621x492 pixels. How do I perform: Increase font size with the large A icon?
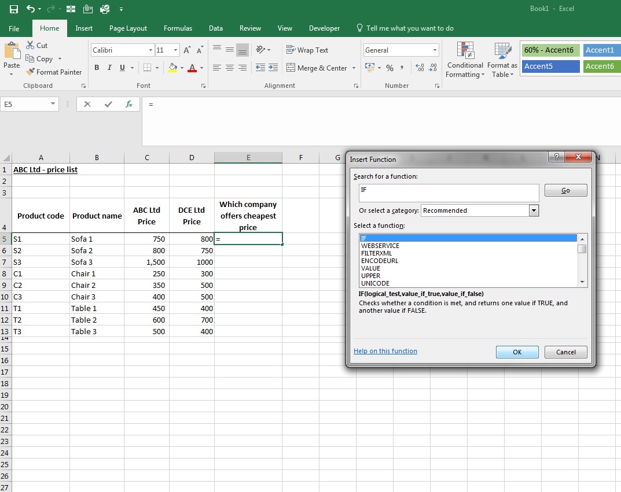[187, 50]
